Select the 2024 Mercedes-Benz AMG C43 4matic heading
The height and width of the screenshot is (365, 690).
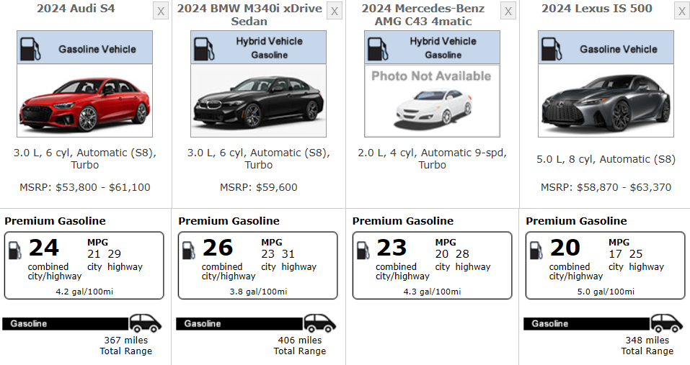(423, 15)
